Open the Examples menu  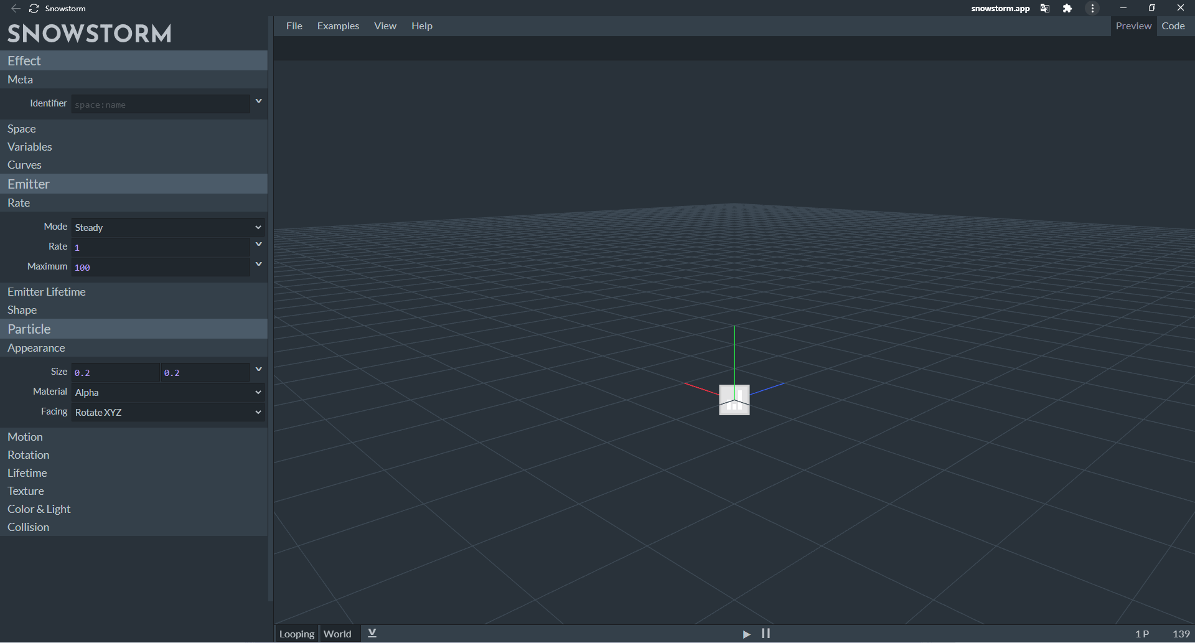click(338, 26)
